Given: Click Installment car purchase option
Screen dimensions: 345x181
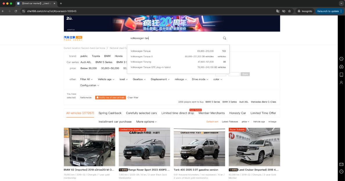Looking at the screenshot, I should pos(115,122).
